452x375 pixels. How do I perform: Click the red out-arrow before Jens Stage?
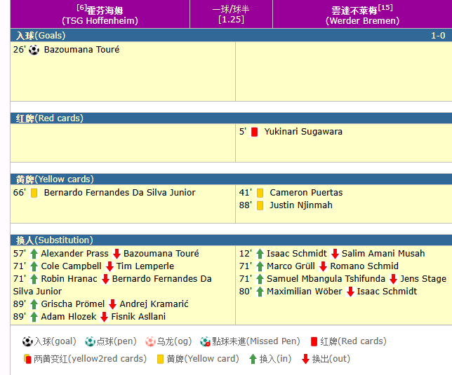click(393, 279)
